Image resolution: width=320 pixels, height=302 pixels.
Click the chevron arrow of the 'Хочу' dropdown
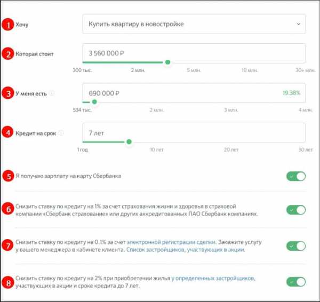(x=298, y=24)
